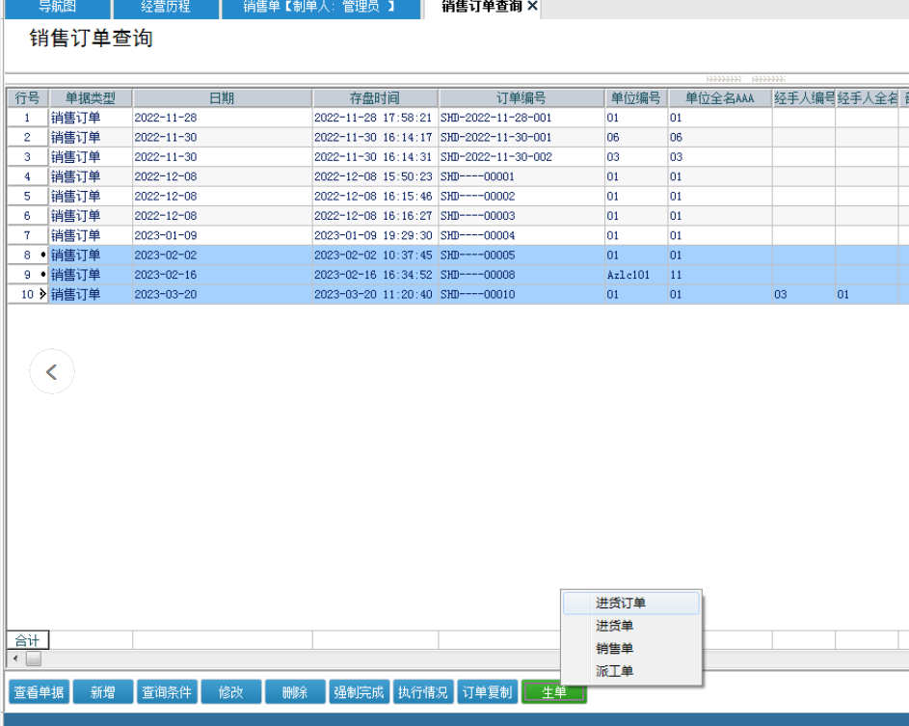This screenshot has height=726, width=909.
Task: Click the 合计 total cell
Action: 27,640
